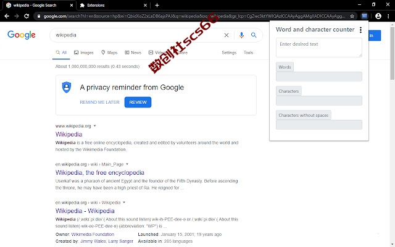Select the wikipedia - Google Search tab
Screen dimensions: 395x247
point(38,6)
